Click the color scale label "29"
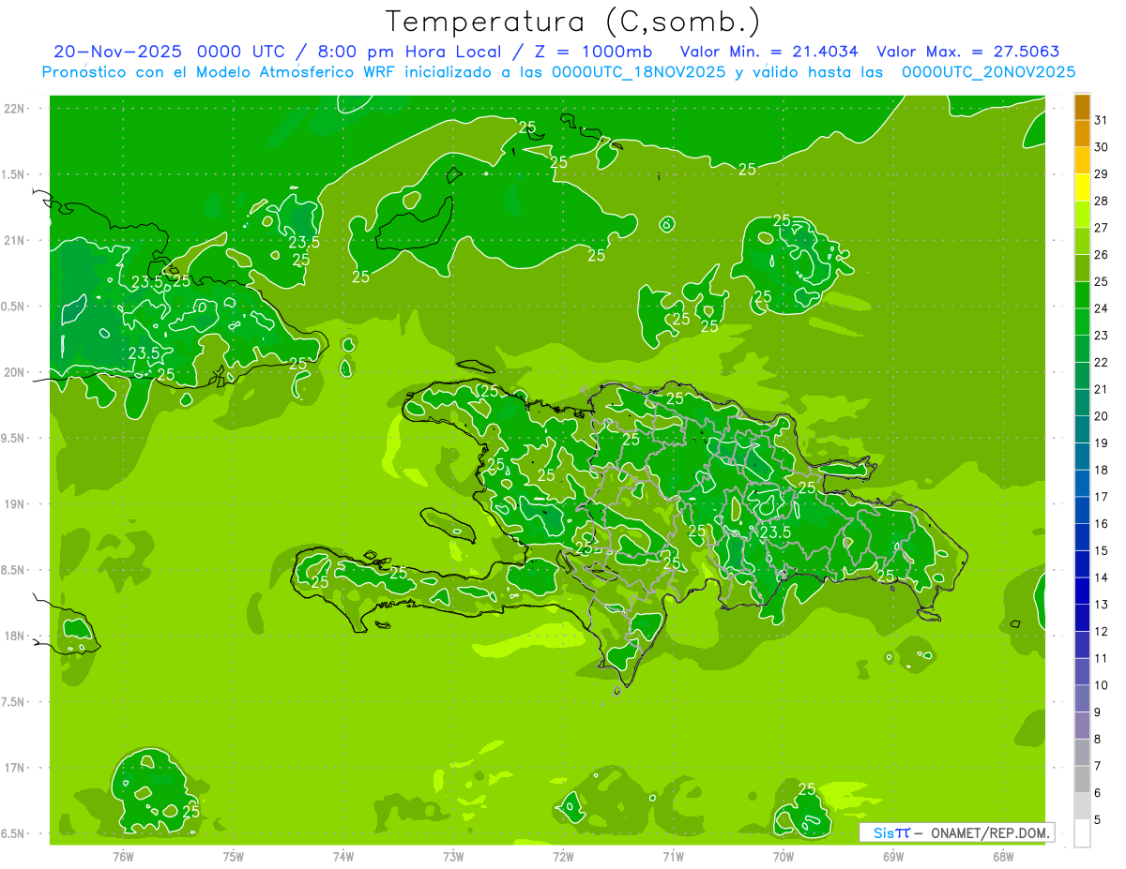The image size is (1126, 869). (1102, 174)
